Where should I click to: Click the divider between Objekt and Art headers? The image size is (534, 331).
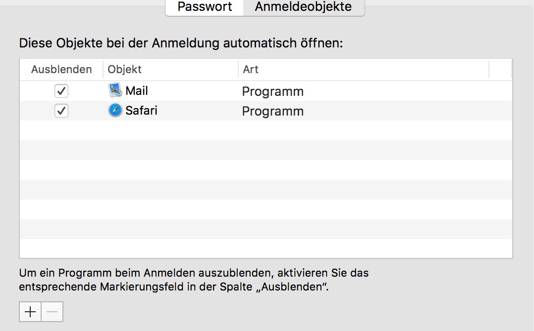click(x=238, y=70)
